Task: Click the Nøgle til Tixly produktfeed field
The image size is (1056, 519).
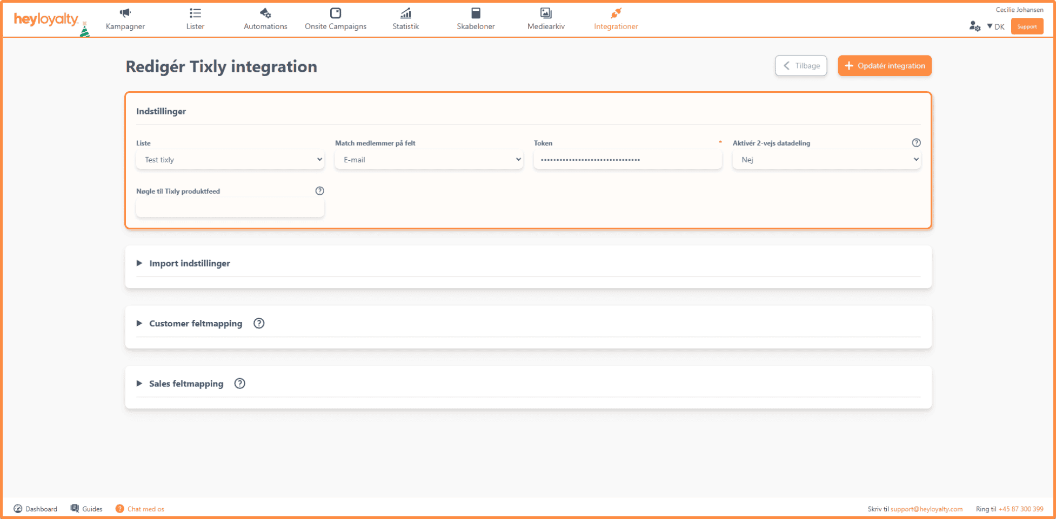Action: 230,208
